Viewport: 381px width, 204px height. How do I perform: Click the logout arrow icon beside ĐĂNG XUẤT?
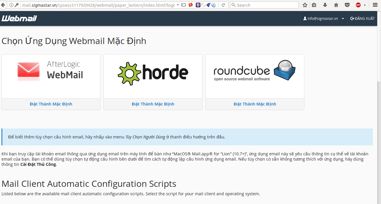tap(352, 18)
